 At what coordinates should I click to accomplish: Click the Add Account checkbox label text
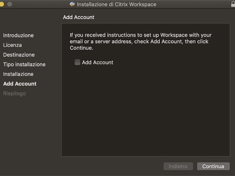(98, 63)
